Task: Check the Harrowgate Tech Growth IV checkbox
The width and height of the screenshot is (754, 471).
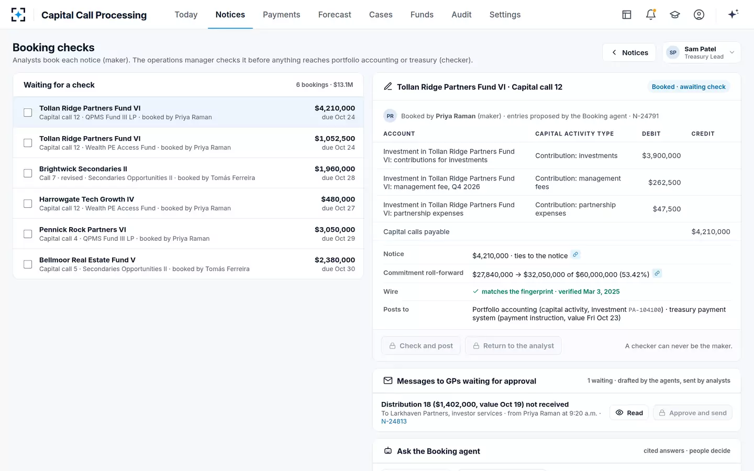Action: (x=28, y=204)
